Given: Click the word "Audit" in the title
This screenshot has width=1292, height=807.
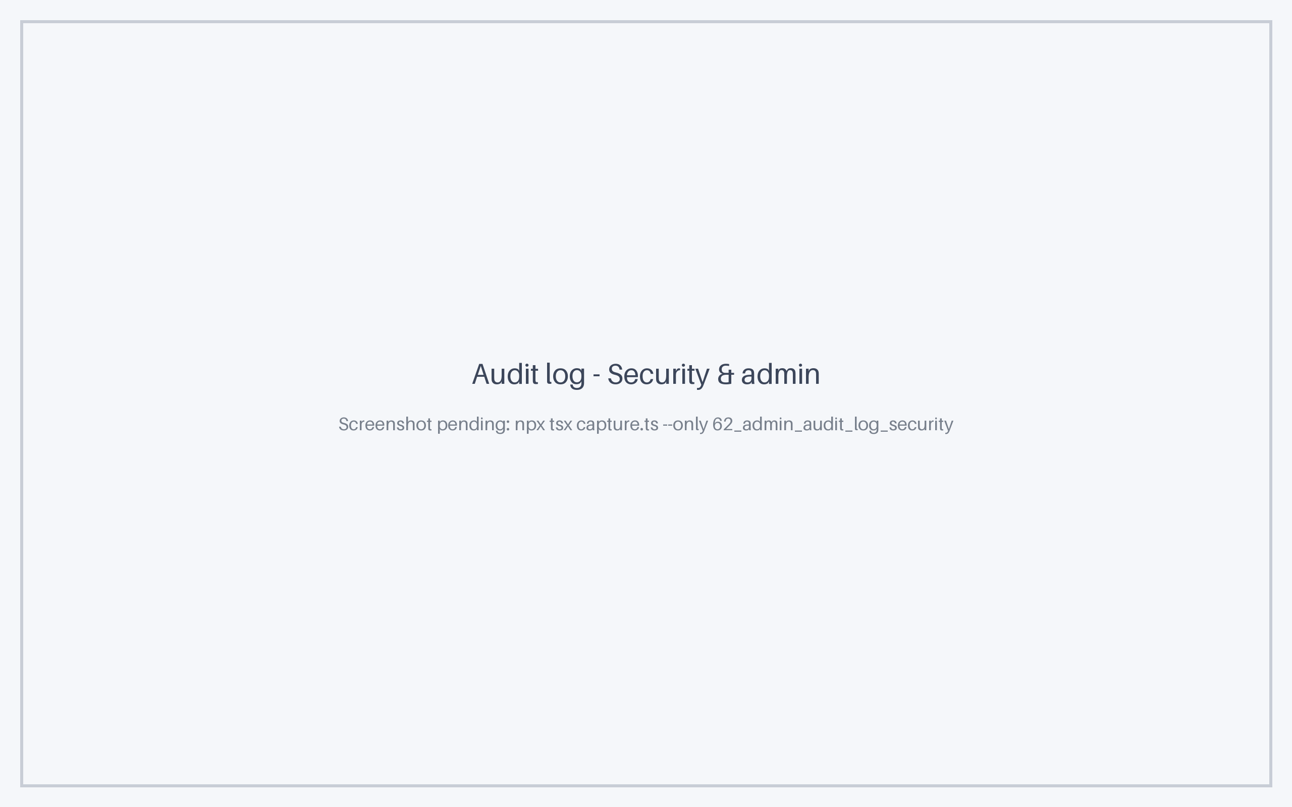Looking at the screenshot, I should point(505,374).
